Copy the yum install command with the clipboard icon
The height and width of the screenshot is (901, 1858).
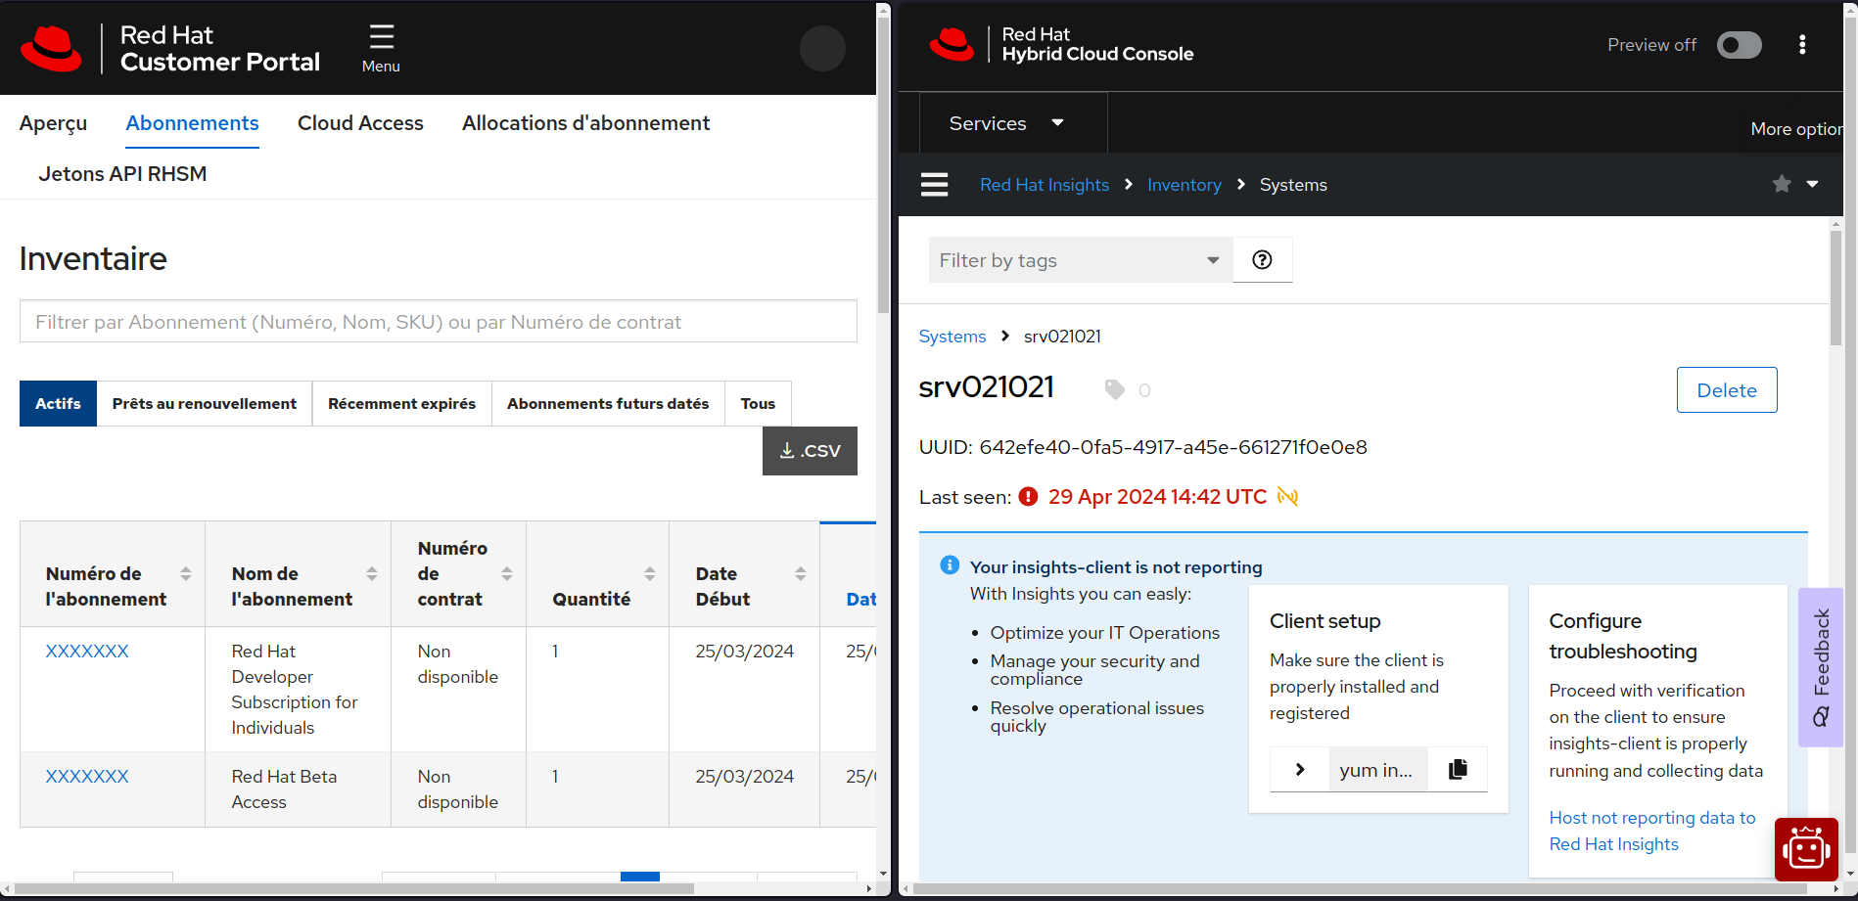(x=1458, y=769)
